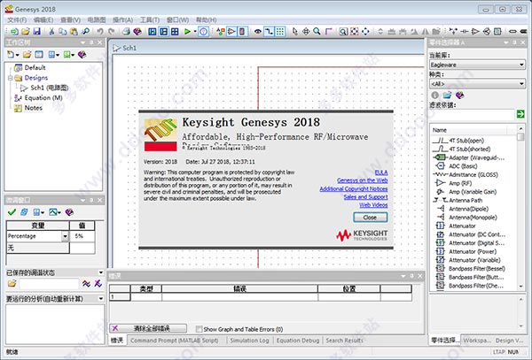The image size is (532, 360).
Task: Select Equation (M) in workspace tree
Action: tap(43, 98)
